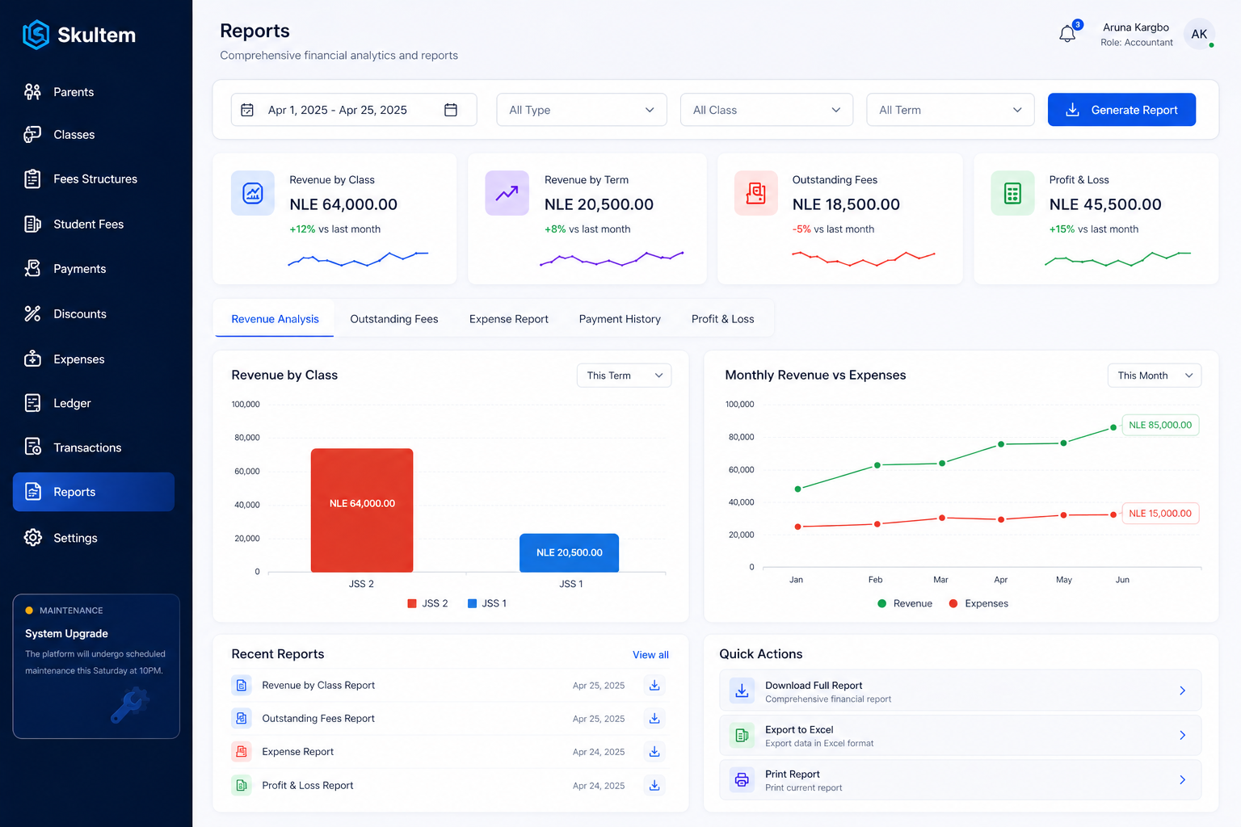Viewport: 1241px width, 827px height.
Task: Click the Role: Accountant text
Action: pyautogui.click(x=1136, y=43)
